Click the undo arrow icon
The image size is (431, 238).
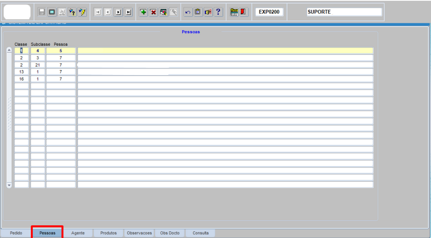(x=188, y=12)
